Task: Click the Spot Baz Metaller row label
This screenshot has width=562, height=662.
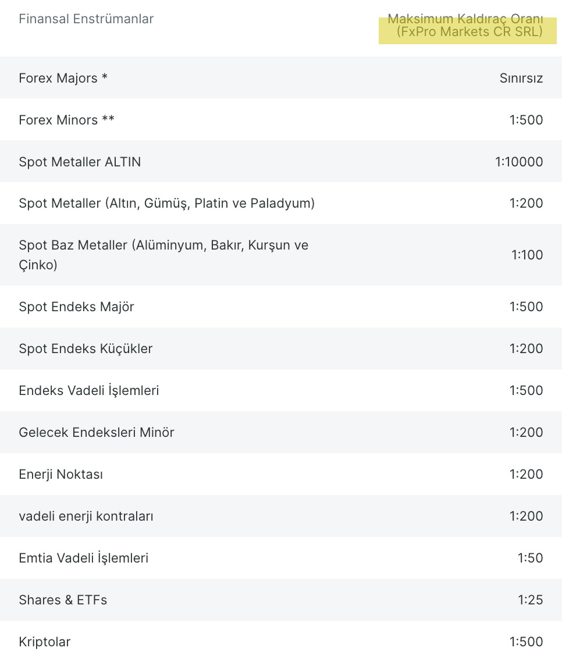Action: click(164, 255)
